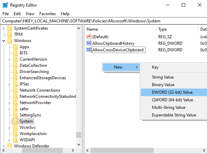Click the tree scroll down arrow

(79, 145)
